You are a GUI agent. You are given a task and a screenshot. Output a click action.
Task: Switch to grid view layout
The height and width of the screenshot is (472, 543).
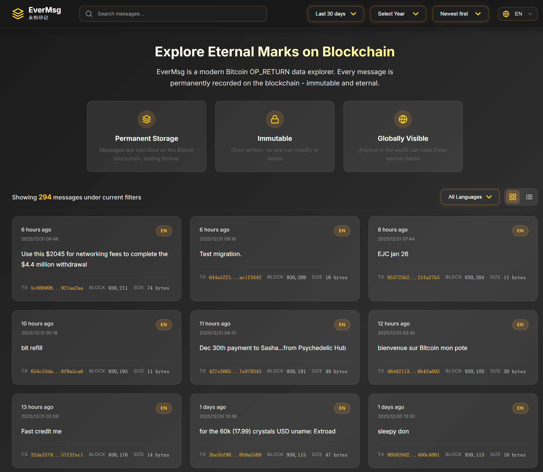(512, 197)
